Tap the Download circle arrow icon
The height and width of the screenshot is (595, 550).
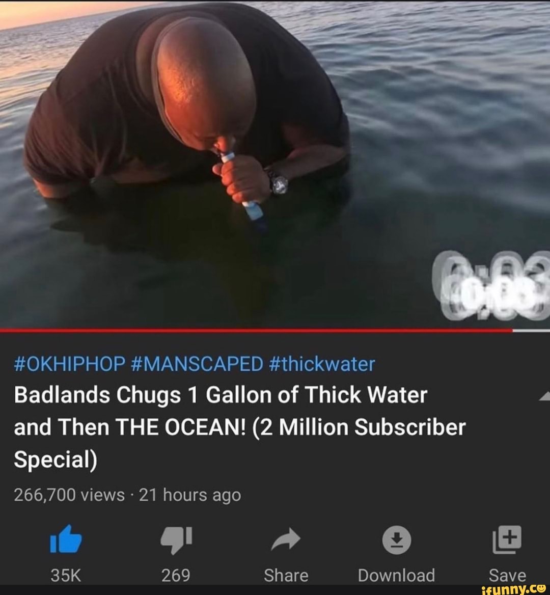click(x=396, y=539)
